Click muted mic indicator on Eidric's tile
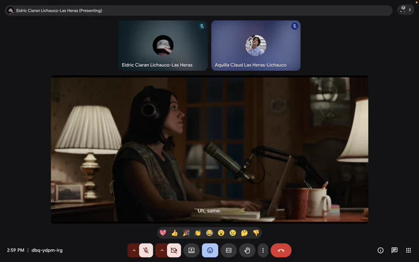This screenshot has height=262, width=419. click(202, 26)
